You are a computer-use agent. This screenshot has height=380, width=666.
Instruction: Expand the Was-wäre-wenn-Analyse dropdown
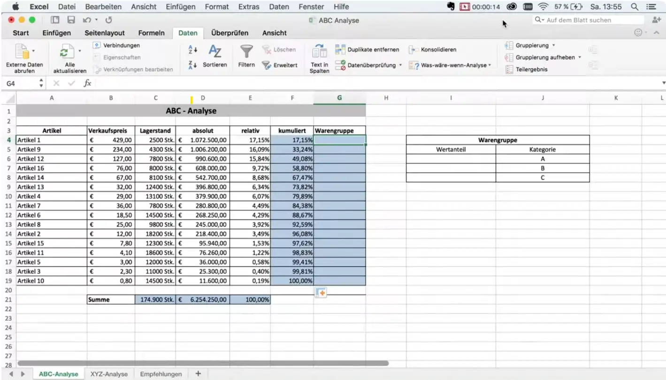pos(490,65)
